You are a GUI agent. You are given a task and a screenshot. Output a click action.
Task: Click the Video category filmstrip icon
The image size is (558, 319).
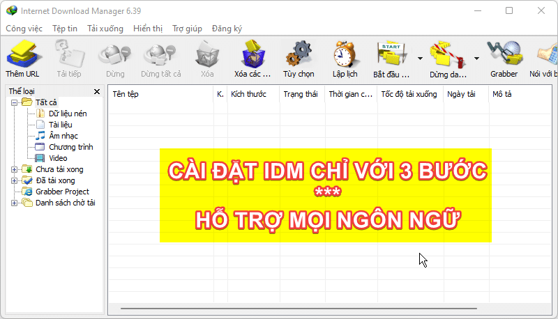point(40,158)
